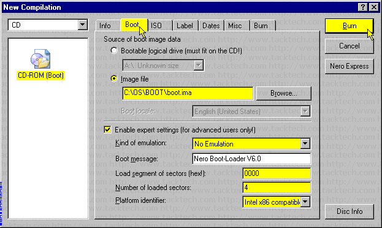Click the Cancel button

(x=350, y=46)
